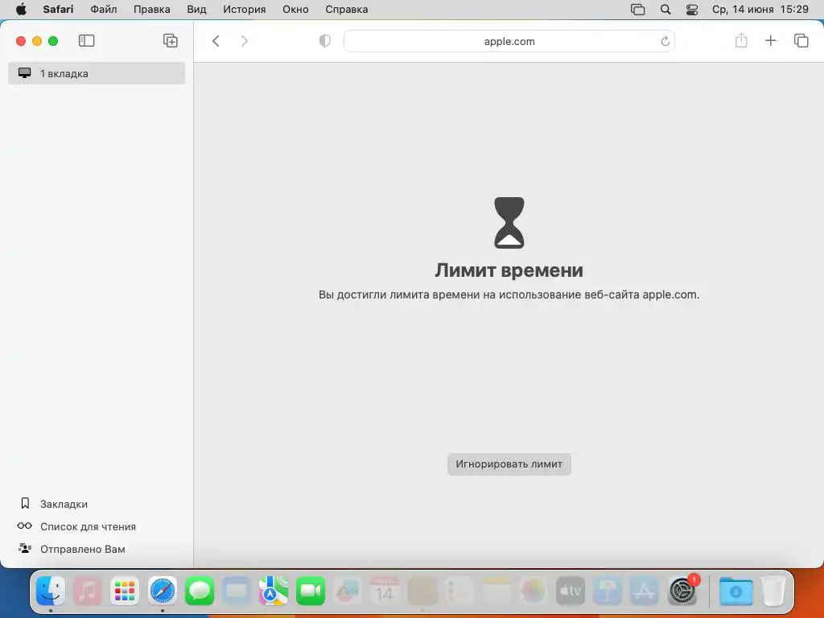Viewport: 824px width, 618px height.
Task: Open Music from the Dock
Action: (87, 591)
